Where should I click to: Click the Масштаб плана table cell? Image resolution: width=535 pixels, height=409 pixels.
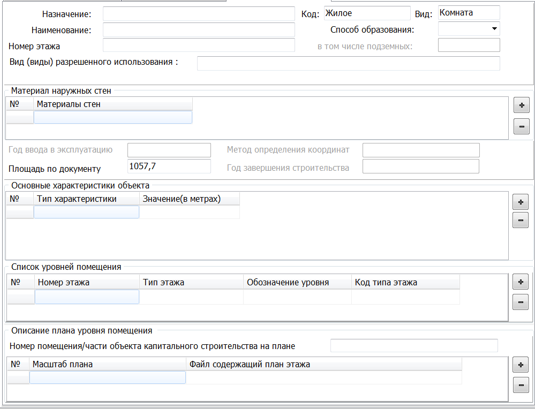point(107,378)
